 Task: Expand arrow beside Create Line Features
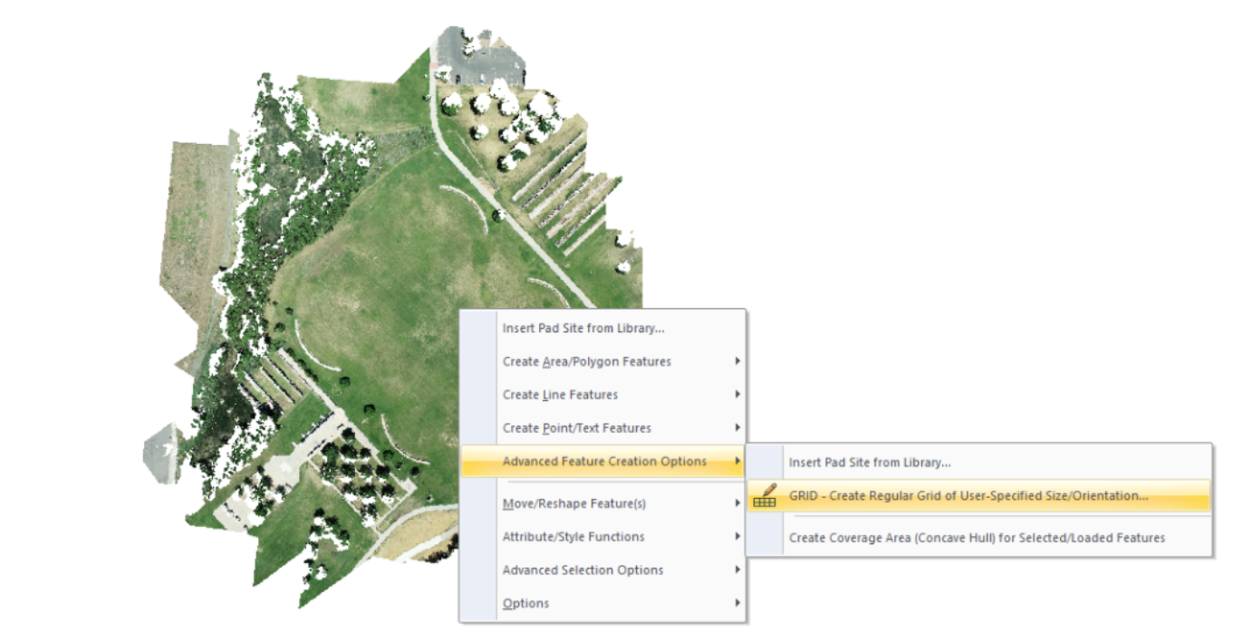737,395
